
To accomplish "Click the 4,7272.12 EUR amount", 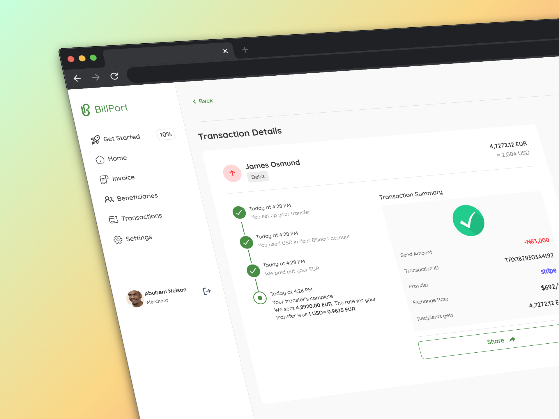I will tap(508, 145).
